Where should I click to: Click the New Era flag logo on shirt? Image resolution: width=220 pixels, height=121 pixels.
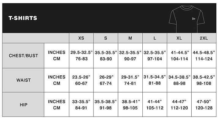coord(194,19)
